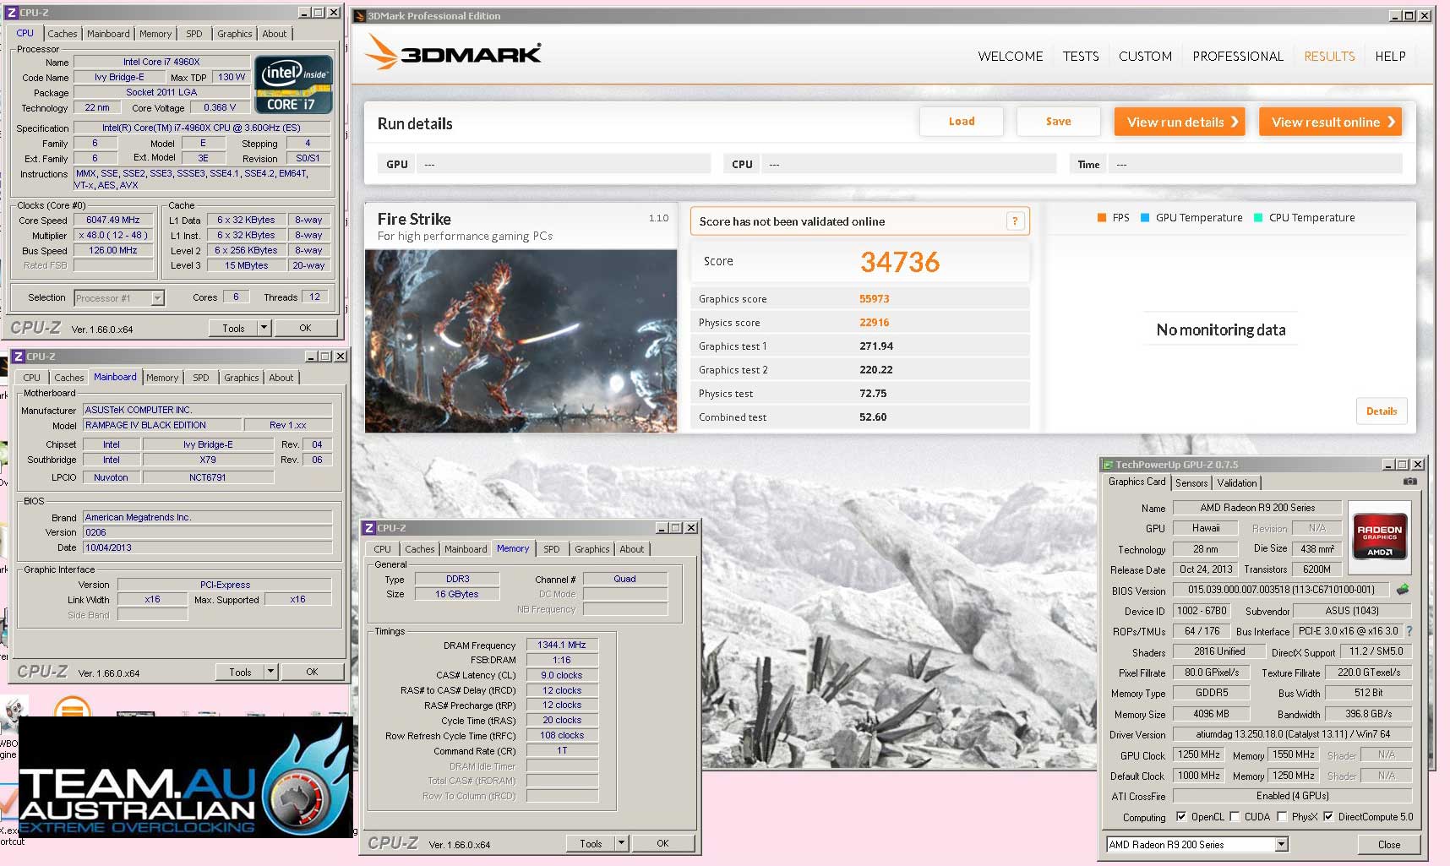Click the ATI CrossFire Enabled (4 GPUs) field
Screen dimensions: 1450x866
(1292, 796)
